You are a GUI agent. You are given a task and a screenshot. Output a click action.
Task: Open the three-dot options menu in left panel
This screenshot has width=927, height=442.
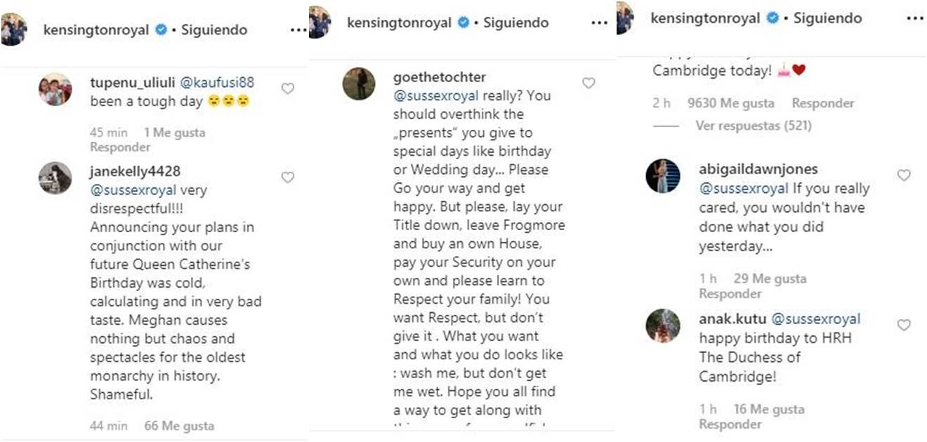(x=298, y=30)
